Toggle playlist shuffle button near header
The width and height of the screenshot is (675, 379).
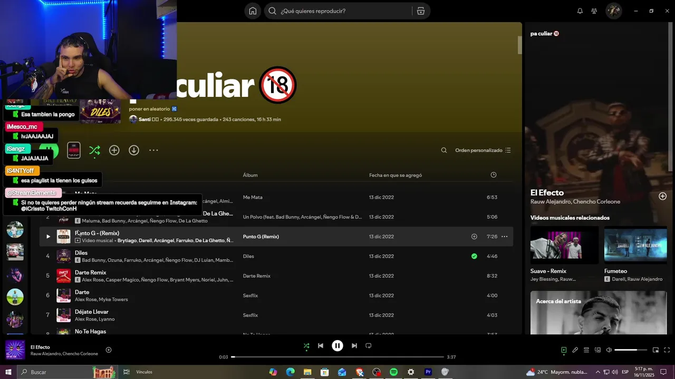coord(94,151)
